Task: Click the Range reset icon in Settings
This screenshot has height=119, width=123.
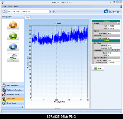Action: (118, 24)
